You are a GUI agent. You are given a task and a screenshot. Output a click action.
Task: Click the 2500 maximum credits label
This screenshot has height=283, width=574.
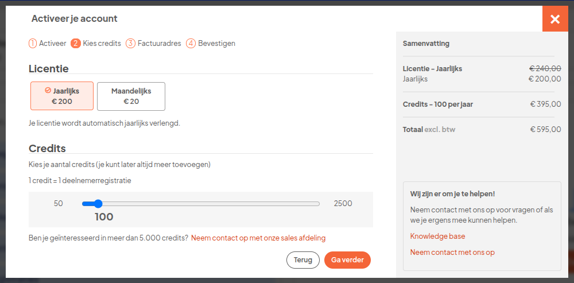343,204
